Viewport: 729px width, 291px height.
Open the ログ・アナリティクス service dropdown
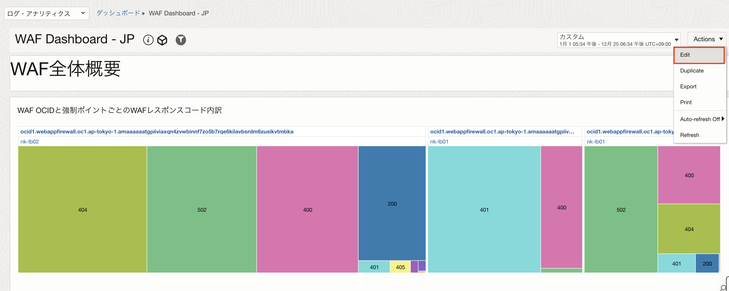point(46,13)
